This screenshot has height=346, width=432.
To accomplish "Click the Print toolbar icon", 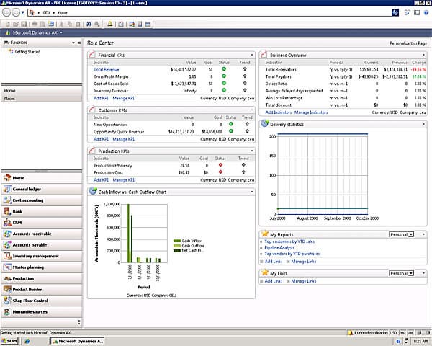I will coord(35,25).
